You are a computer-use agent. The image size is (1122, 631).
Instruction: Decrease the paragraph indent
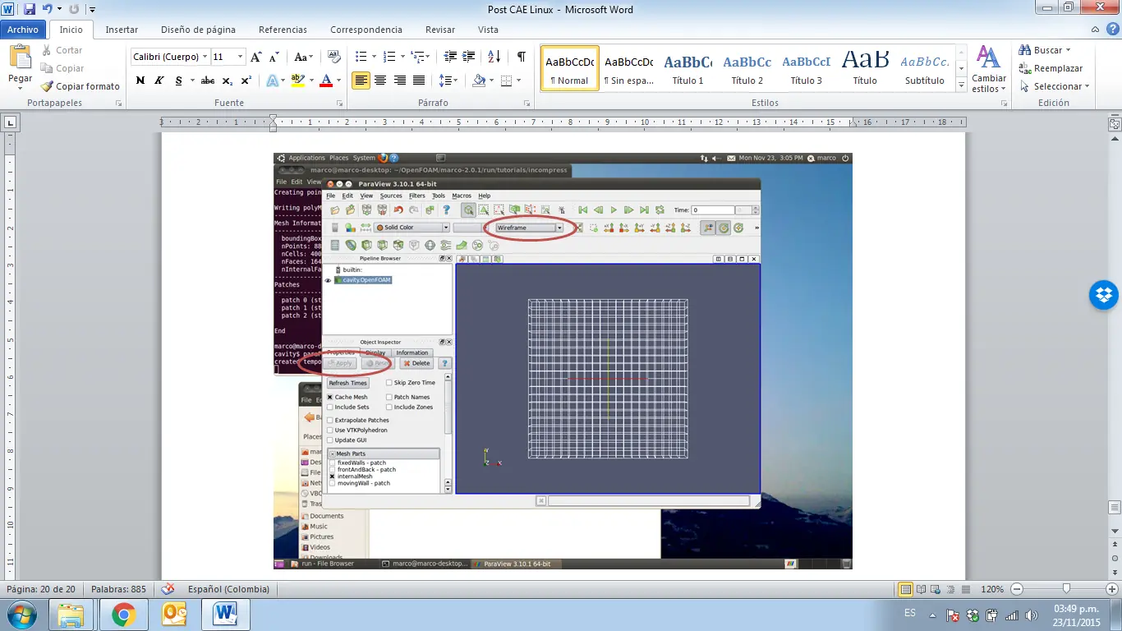point(449,57)
